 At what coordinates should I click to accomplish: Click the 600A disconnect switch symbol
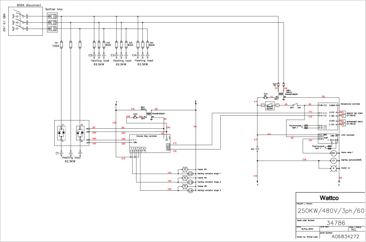point(19,22)
